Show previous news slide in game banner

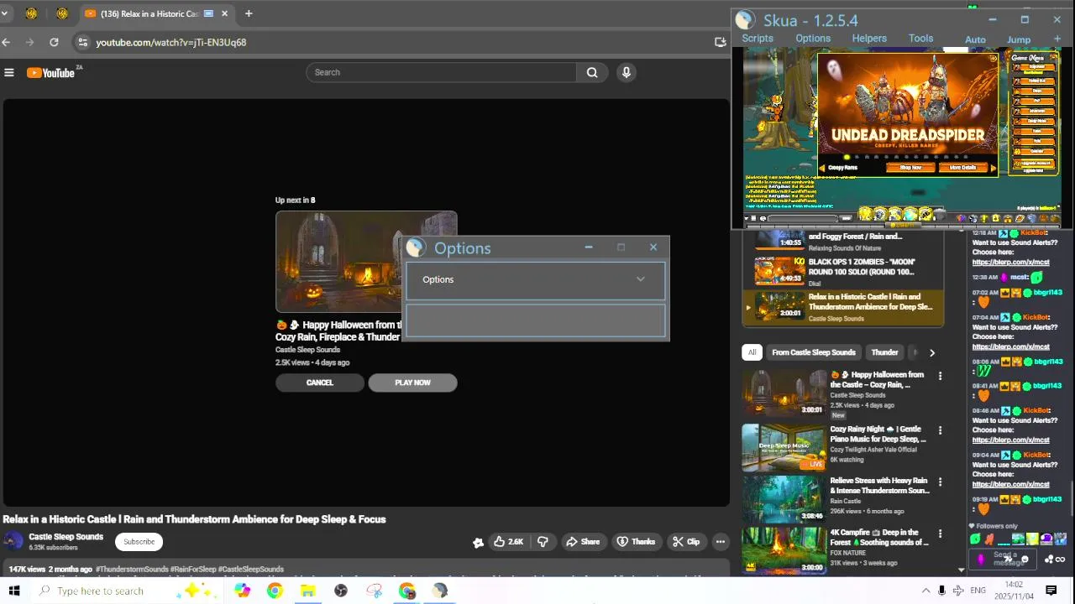pyautogui.click(x=822, y=169)
